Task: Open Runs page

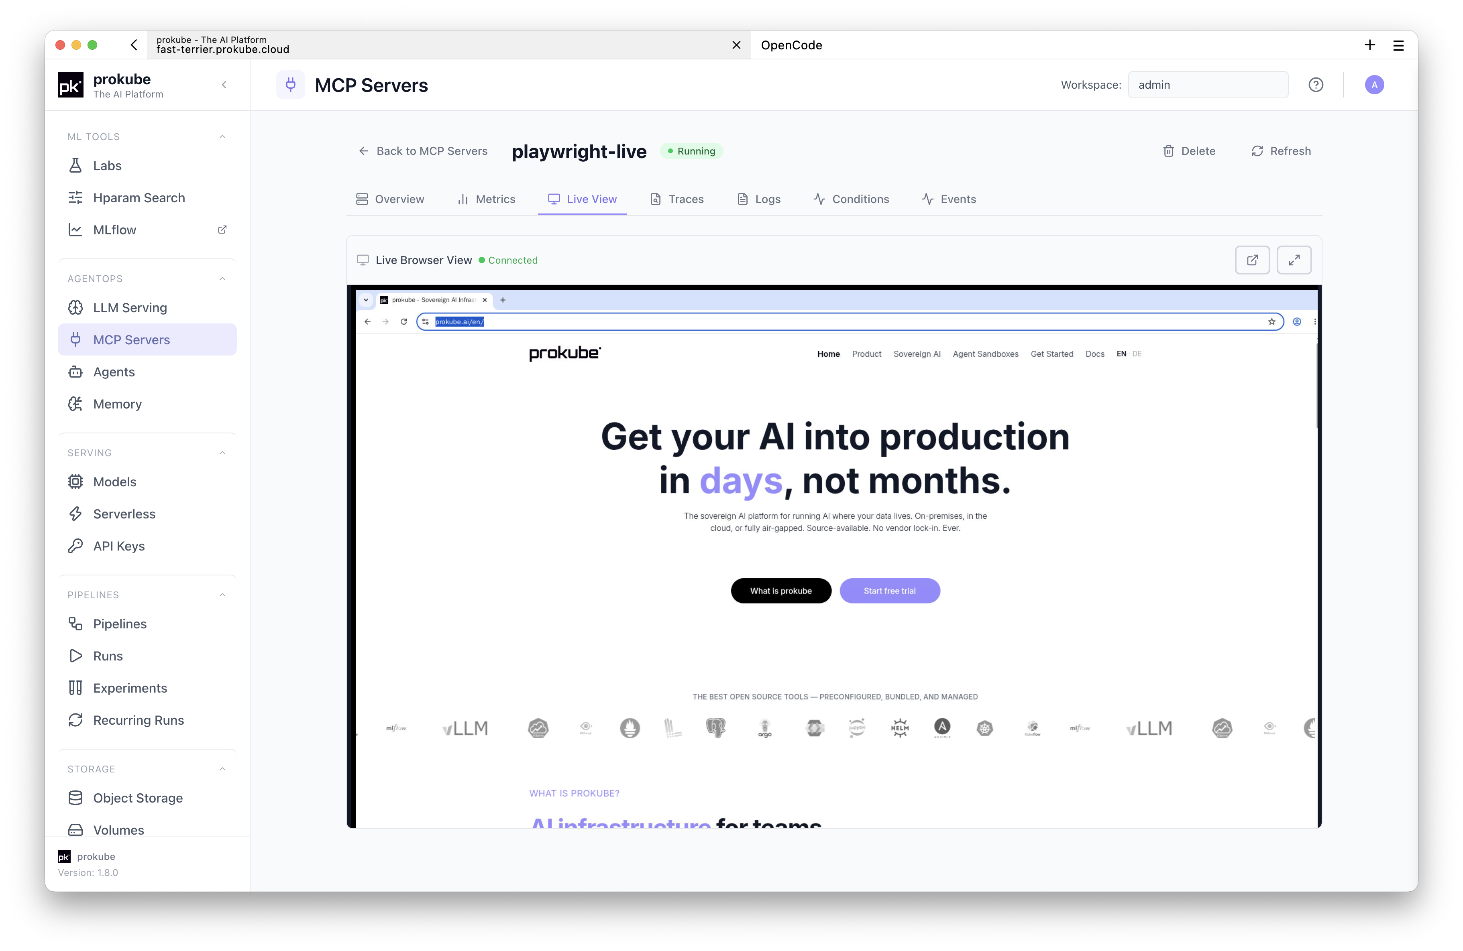Action: coord(147,656)
